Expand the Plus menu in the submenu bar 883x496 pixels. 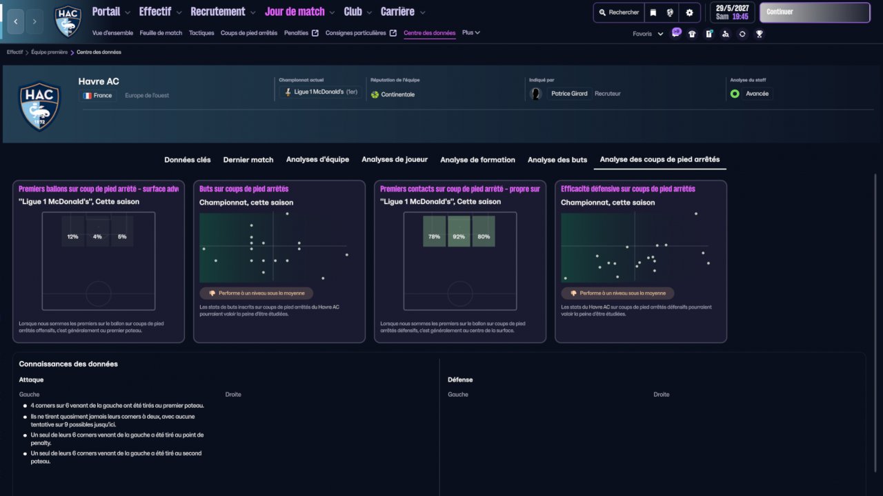tap(471, 32)
